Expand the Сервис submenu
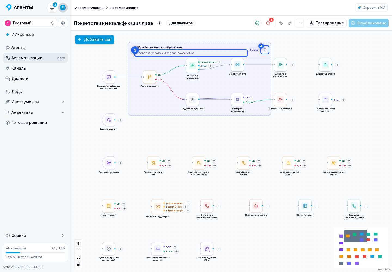Viewport: 392px width, 272px height. click(35, 236)
